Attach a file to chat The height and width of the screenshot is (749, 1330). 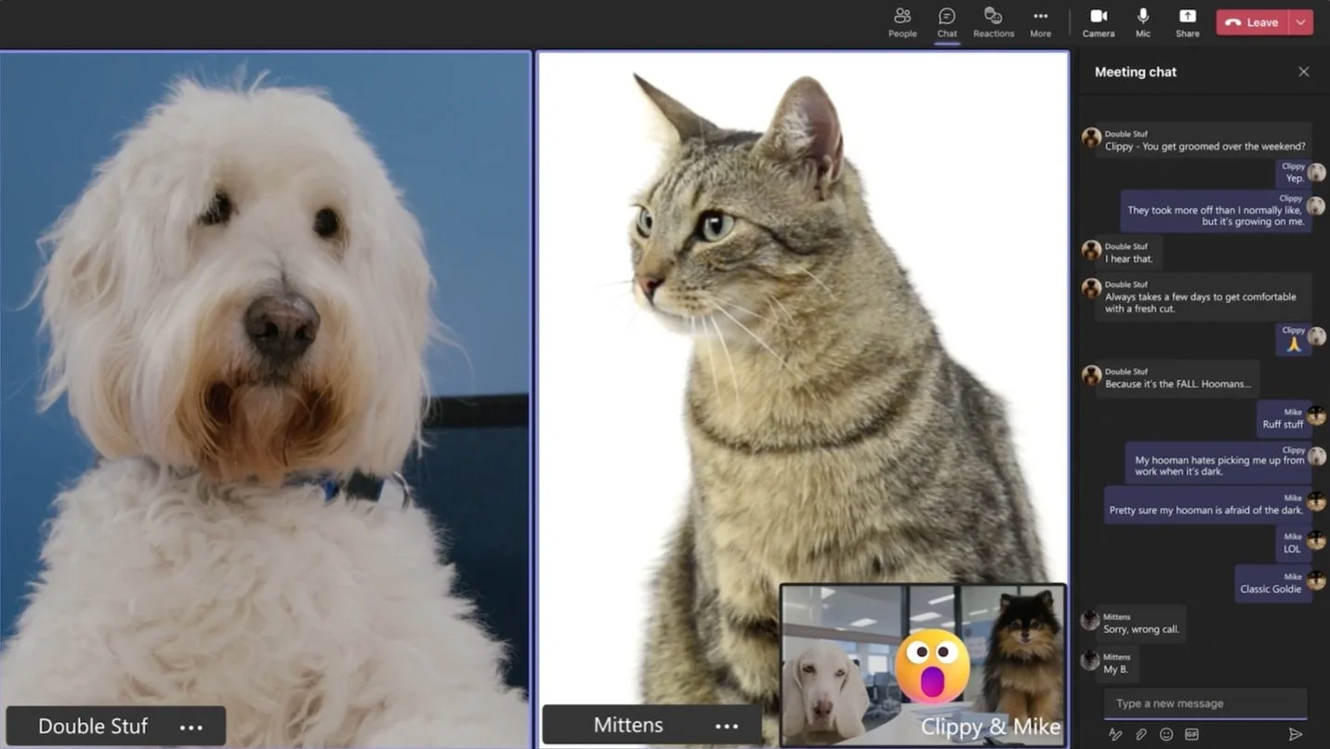(1140, 734)
